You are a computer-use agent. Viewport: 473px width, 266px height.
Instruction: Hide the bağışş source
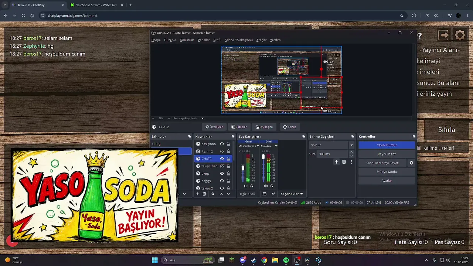point(222,181)
